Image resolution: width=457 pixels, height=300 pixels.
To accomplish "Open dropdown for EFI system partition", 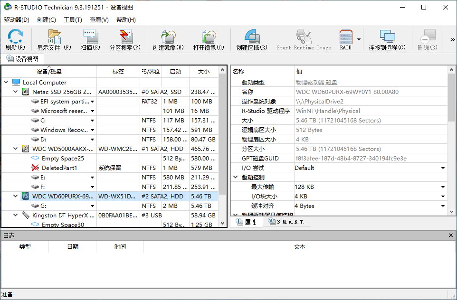I will point(92,102).
